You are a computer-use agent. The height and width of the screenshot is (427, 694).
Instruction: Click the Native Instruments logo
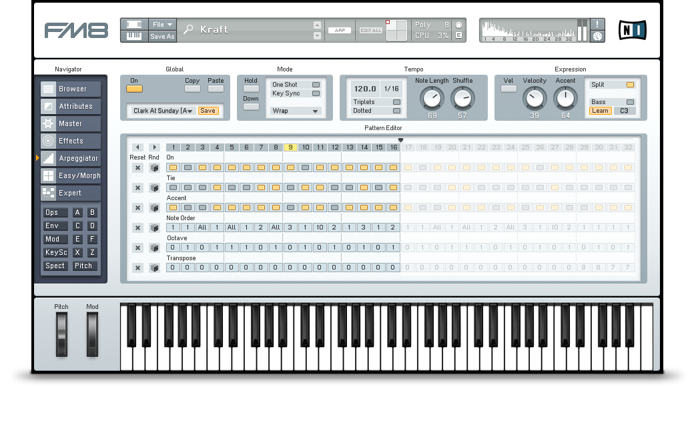pos(632,30)
